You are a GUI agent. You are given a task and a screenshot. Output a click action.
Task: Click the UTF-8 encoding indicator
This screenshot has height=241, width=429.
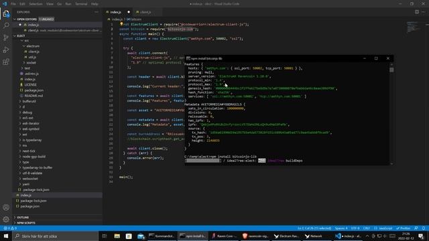(355, 228)
